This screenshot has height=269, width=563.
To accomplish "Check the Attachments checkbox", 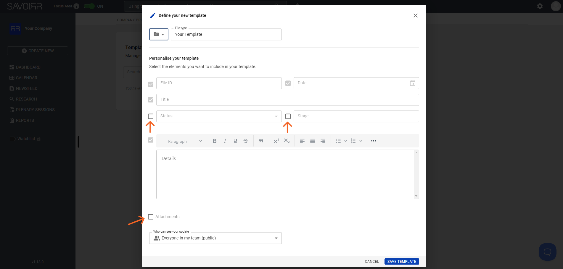I will [151, 217].
